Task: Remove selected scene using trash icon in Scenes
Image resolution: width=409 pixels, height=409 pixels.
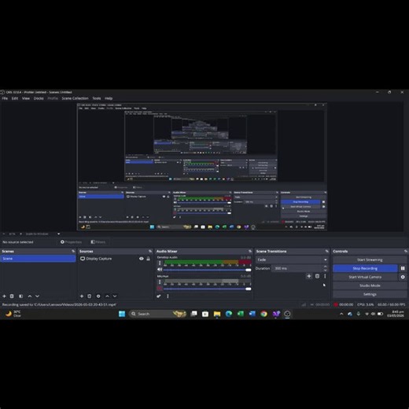Action: (x=12, y=296)
